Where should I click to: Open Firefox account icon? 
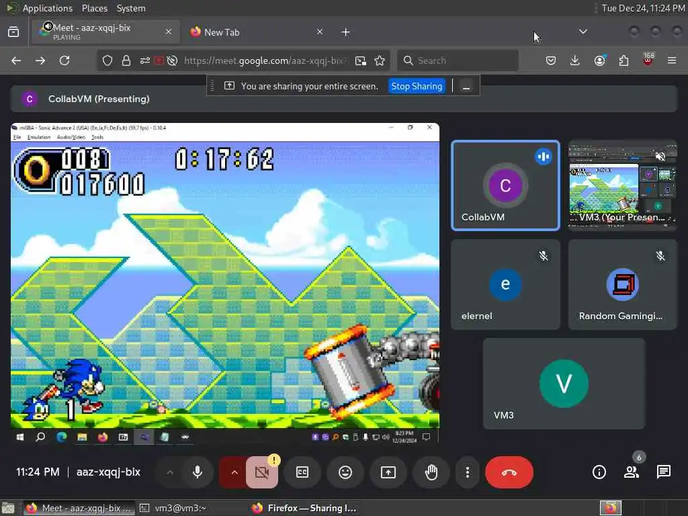[599, 60]
